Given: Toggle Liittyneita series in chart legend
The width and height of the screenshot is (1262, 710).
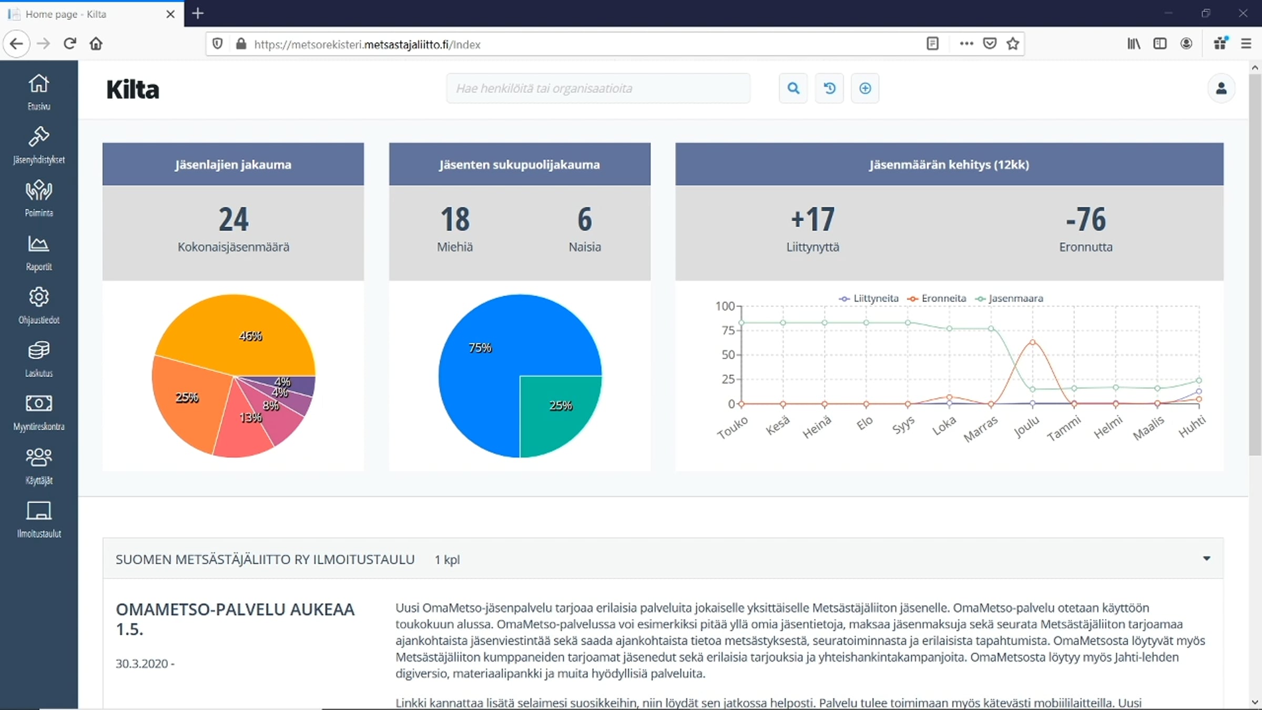Looking at the screenshot, I should [869, 298].
